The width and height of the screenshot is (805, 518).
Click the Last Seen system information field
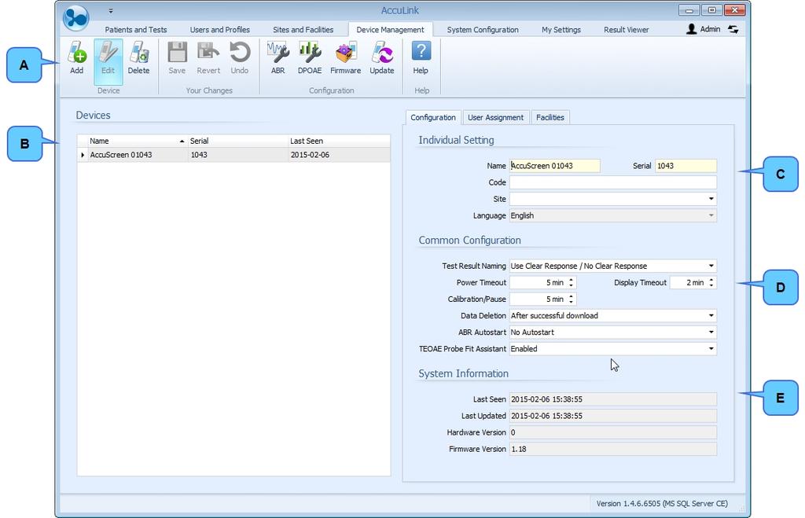pos(613,399)
